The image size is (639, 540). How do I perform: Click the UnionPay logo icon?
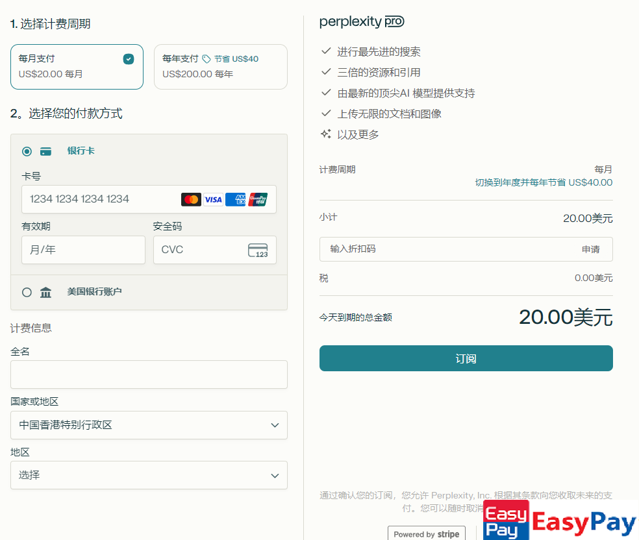(x=258, y=199)
